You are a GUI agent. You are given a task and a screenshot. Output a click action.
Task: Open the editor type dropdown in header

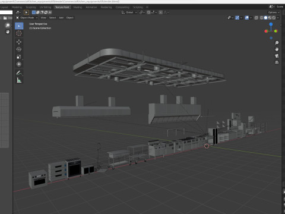[18, 12]
